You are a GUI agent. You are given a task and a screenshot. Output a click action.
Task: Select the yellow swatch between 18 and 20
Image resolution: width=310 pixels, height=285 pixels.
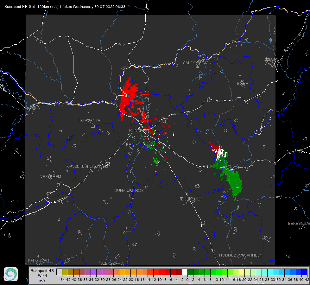[242, 272]
